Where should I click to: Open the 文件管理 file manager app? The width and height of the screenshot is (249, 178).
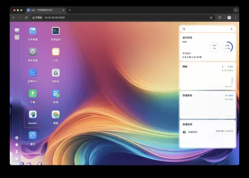tap(33, 31)
